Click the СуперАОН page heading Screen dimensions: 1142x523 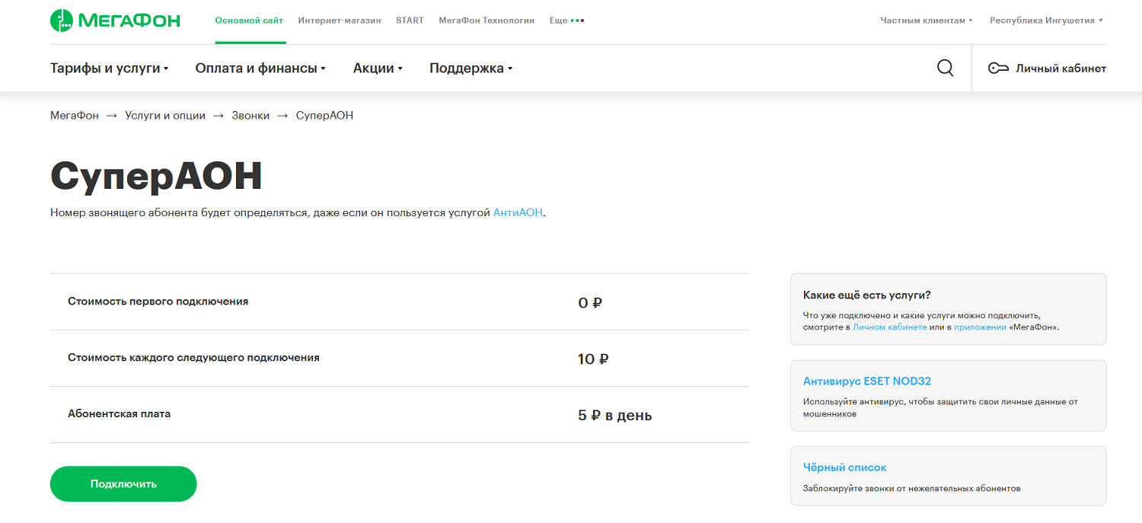[x=156, y=176]
